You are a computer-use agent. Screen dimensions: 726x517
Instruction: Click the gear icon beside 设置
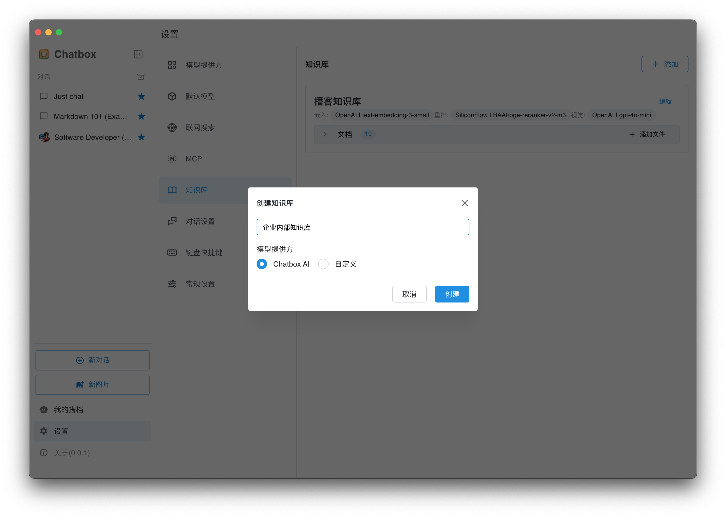pyautogui.click(x=44, y=431)
